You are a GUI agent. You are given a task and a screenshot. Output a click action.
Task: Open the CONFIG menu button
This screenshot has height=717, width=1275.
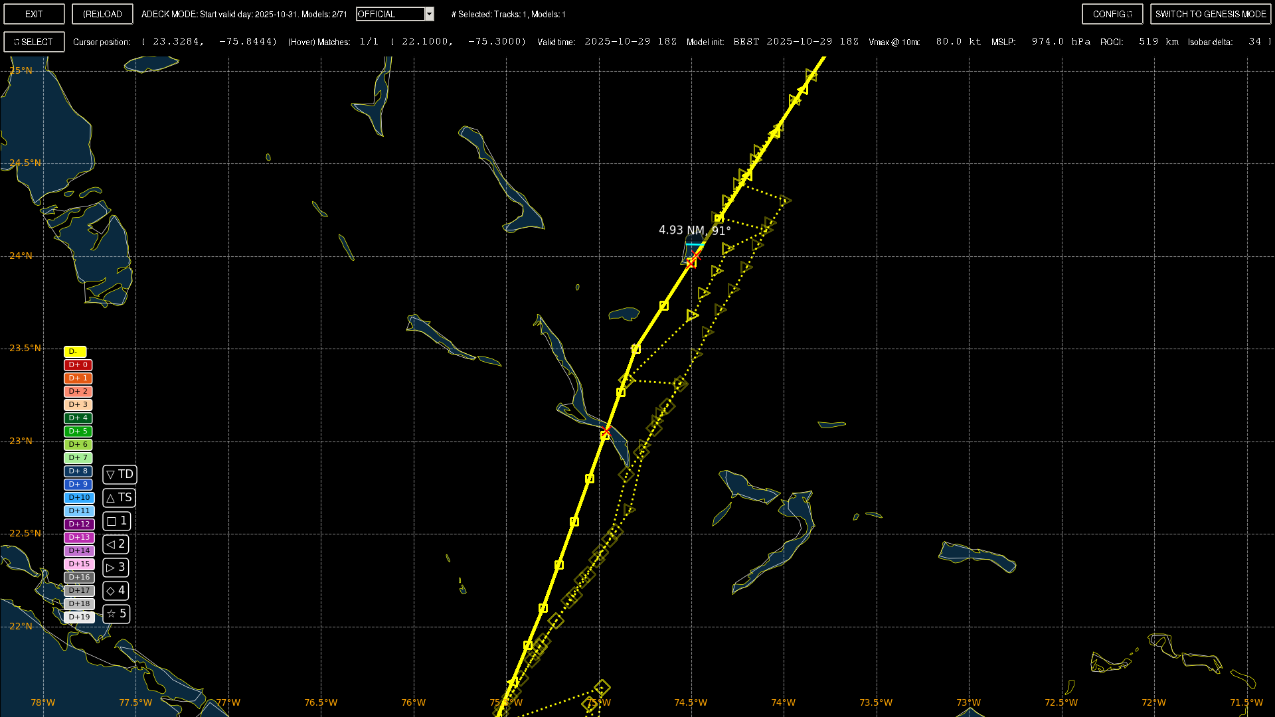pos(1112,14)
